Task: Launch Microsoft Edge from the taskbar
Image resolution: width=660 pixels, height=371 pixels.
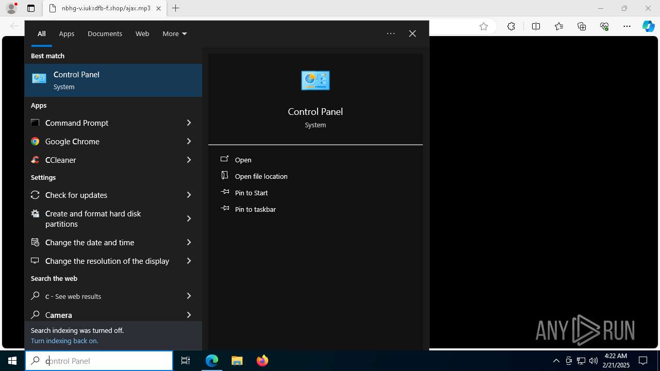Action: click(212, 361)
